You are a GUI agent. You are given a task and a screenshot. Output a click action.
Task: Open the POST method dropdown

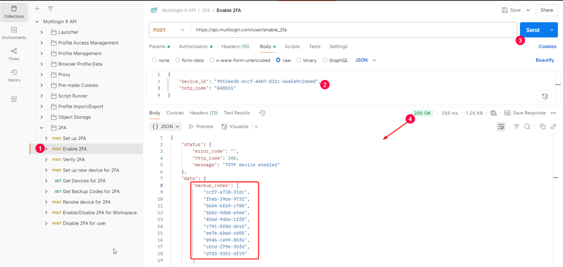point(169,30)
